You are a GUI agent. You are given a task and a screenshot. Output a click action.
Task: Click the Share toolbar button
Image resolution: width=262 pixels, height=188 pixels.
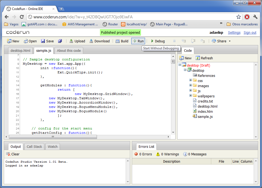point(219,41)
